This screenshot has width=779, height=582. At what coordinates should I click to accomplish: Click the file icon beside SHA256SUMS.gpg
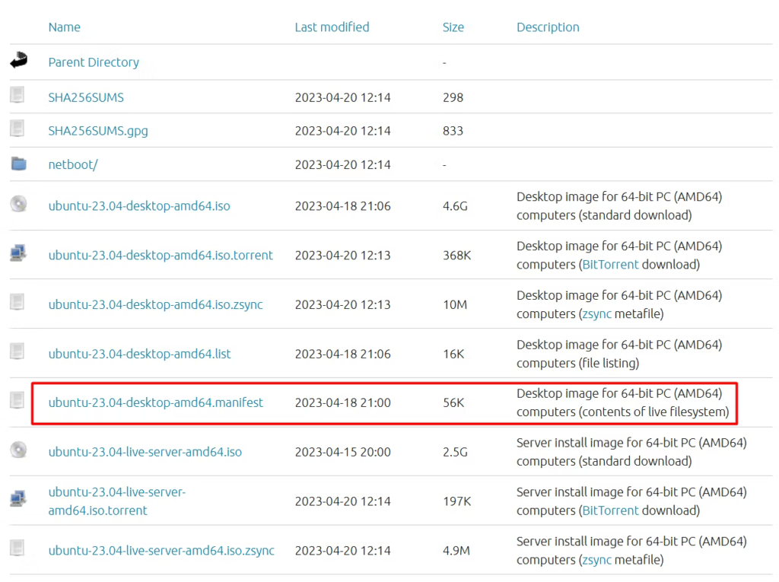click(x=17, y=129)
